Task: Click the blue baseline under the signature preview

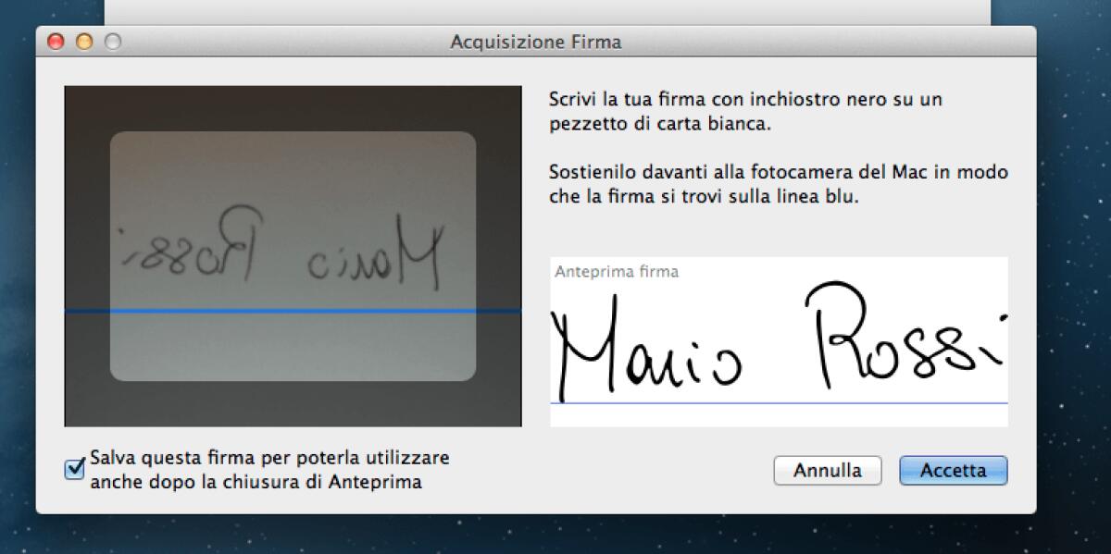Action: (x=778, y=403)
